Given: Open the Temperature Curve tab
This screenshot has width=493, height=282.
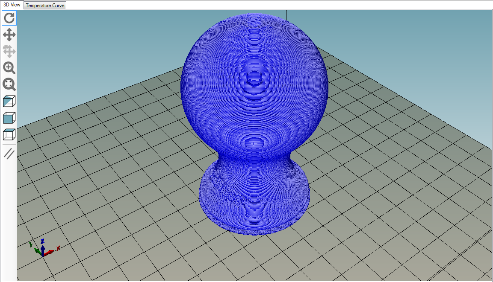Looking at the screenshot, I should 45,5.
